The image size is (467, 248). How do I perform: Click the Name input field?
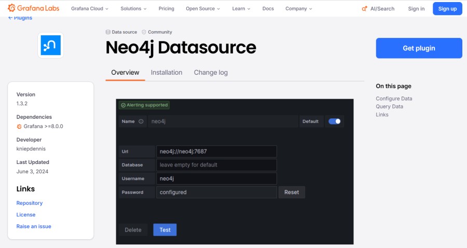click(x=223, y=121)
